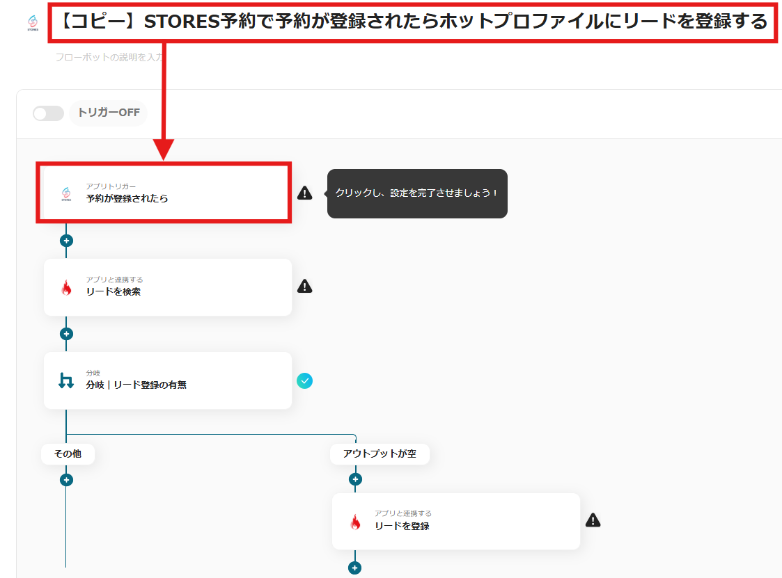Select the その他 branch label
Viewport: 782px width, 578px height.
tap(68, 453)
